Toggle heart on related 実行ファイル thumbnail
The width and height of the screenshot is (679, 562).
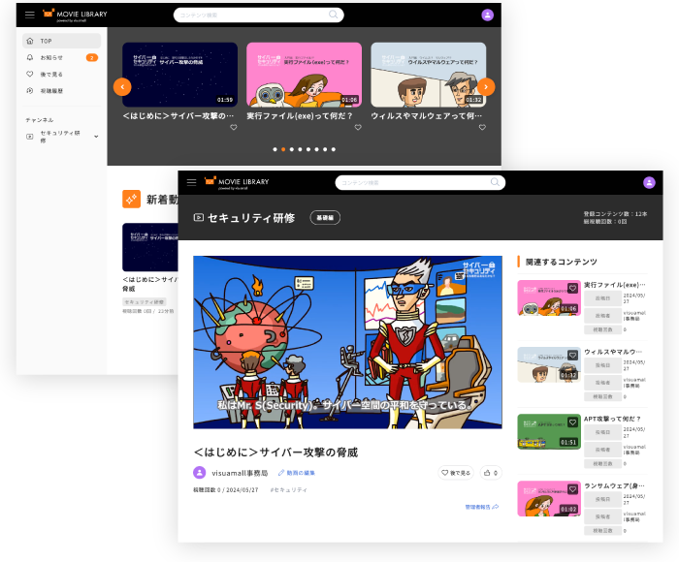point(573,288)
